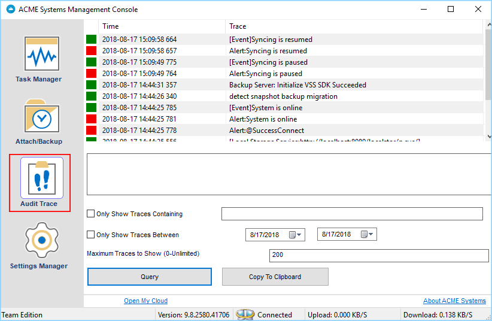Enable Only Show Traces Between checkbox
Image resolution: width=492 pixels, height=321 pixels.
[91, 235]
